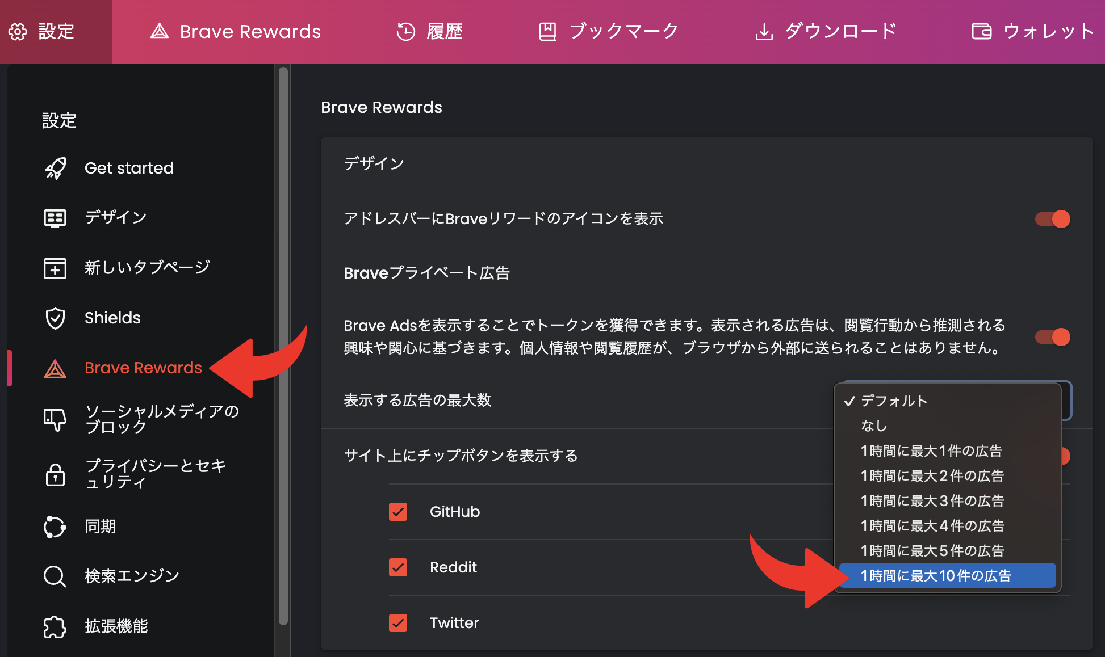This screenshot has height=657, width=1105.
Task: Uncheck the Twitter tip button checkbox
Action: click(x=398, y=623)
